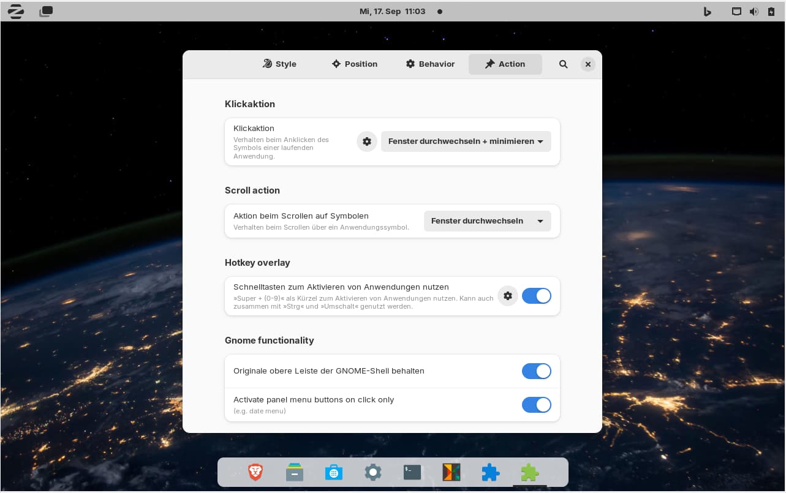Expand the scroll action Fenster durchwechseln dropdown
Image resolution: width=786 pixels, height=493 pixels.
[487, 221]
